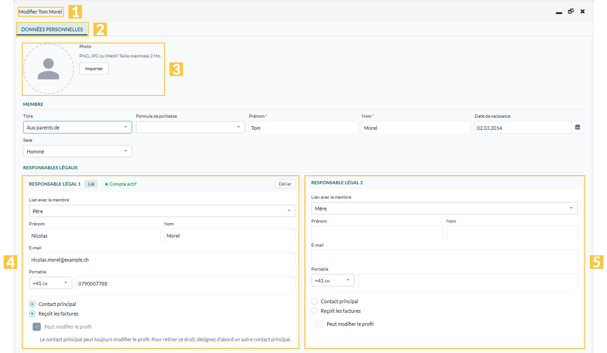Enable Reçoit les factures for Responsable légal 2
Screen dimensions: 607x353
(314, 311)
